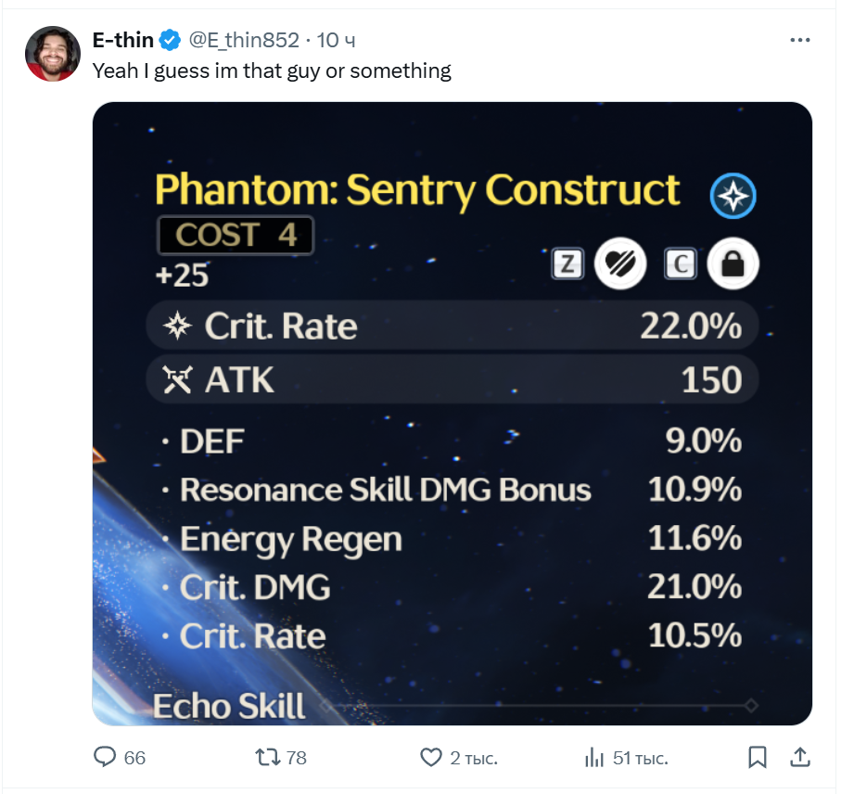Open E-thin's profile avatar picture

pyautogui.click(x=53, y=54)
